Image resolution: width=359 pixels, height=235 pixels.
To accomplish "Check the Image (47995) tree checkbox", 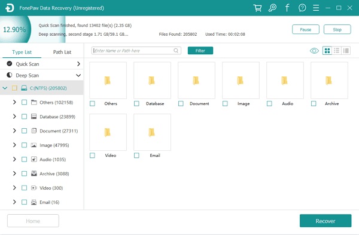I will click(x=24, y=145).
